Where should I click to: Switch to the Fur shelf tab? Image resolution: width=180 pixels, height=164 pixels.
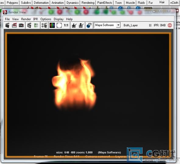(150, 3)
